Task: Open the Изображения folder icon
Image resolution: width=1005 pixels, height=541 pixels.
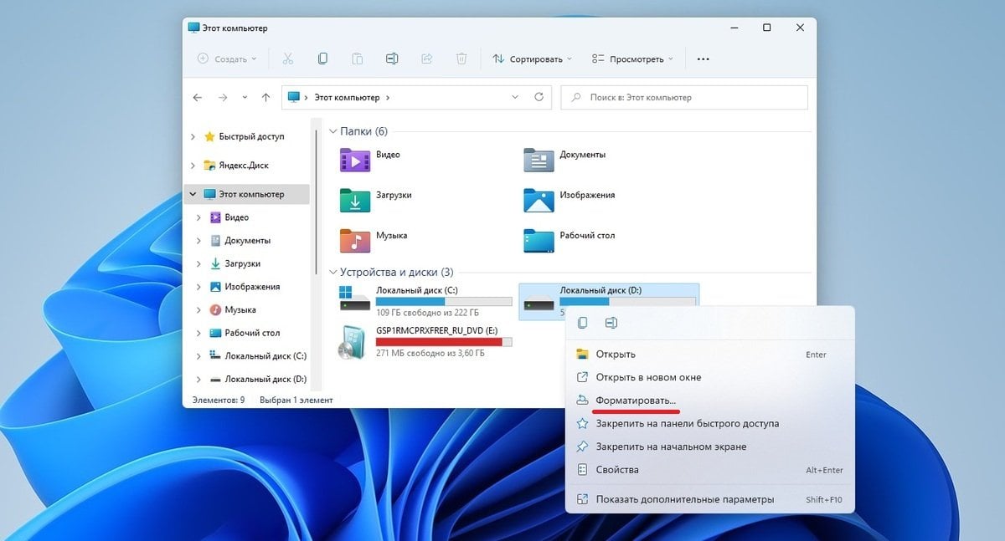Action: [x=539, y=200]
